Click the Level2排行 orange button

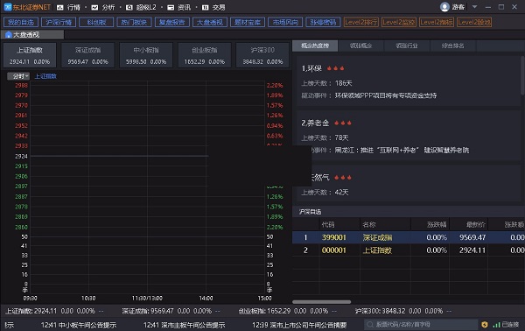360,22
